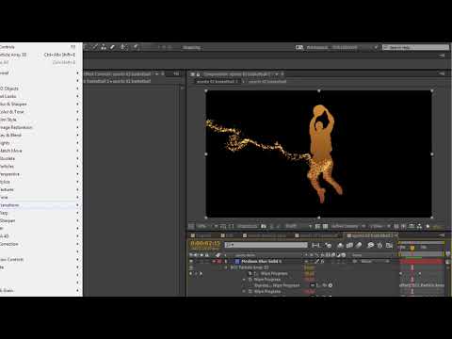
Task: Go to next Wipe Progress keyframe
Action: 201,273
